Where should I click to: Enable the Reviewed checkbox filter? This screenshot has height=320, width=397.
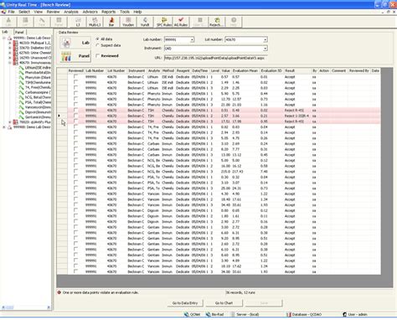[x=97, y=56]
